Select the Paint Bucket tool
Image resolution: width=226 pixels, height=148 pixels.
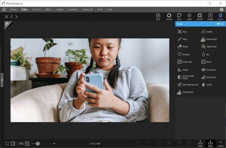[x=209, y=39]
